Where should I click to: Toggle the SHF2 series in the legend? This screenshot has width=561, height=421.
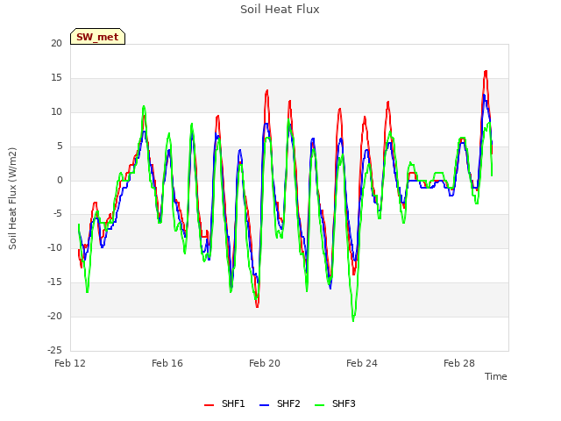tap(280, 403)
